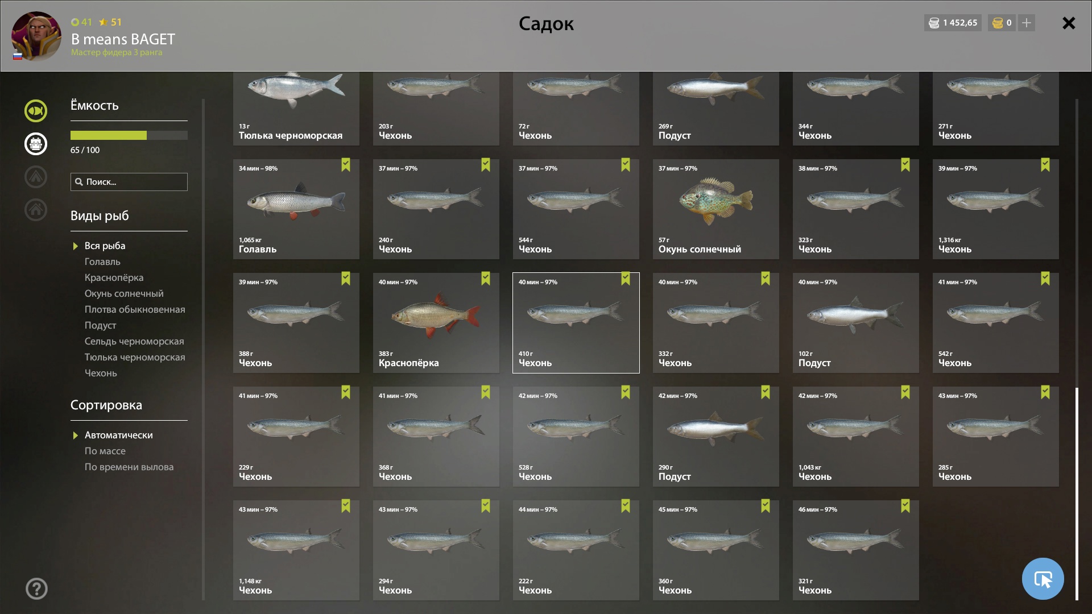Sort fish by mass (По массе)
Image resolution: width=1092 pixels, height=614 pixels.
point(105,451)
